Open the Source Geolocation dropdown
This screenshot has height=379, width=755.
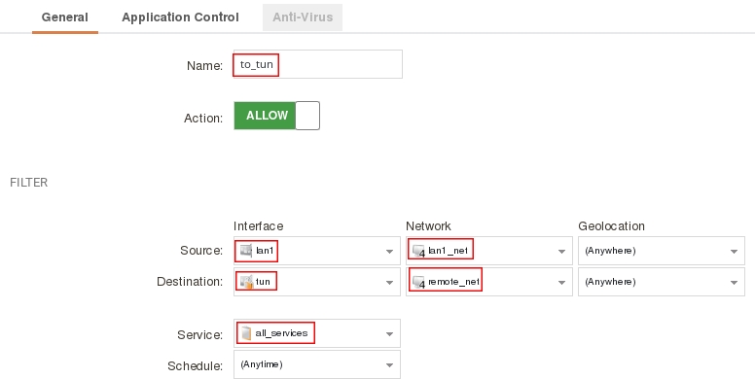(x=662, y=251)
